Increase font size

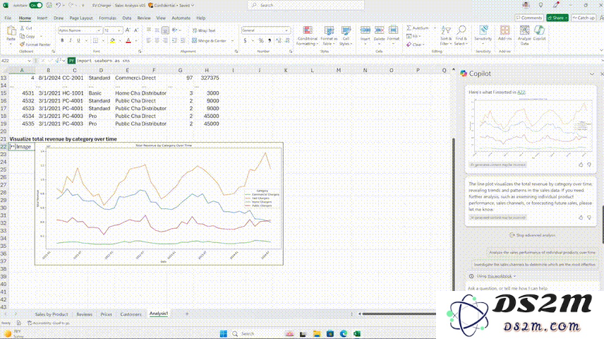[128, 30]
